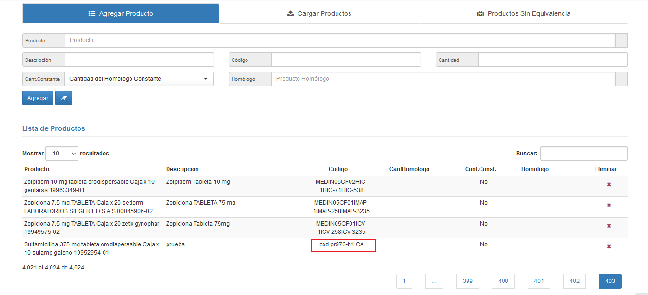Viewport: 648px width, 295px height.
Task: Click the Producto search input field
Action: 340,40
